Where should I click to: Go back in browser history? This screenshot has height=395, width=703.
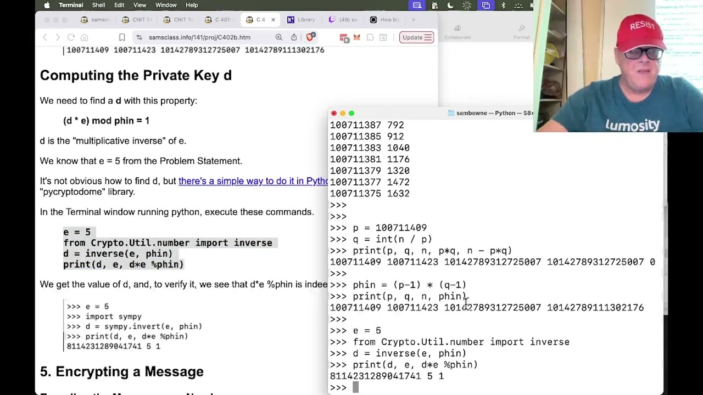pos(45,37)
